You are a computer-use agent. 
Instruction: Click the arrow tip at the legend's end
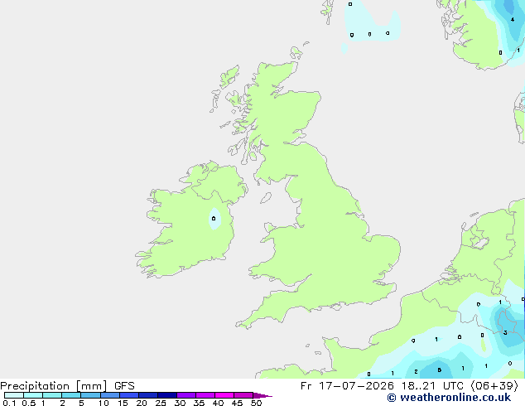[x=263, y=395]
